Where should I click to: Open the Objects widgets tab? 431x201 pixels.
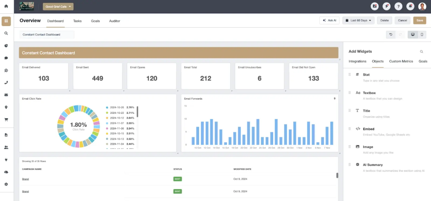(378, 61)
